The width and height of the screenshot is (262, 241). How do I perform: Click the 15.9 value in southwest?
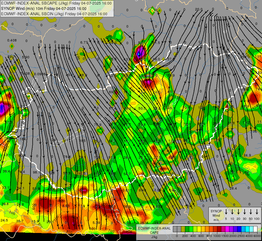[x=35, y=221]
